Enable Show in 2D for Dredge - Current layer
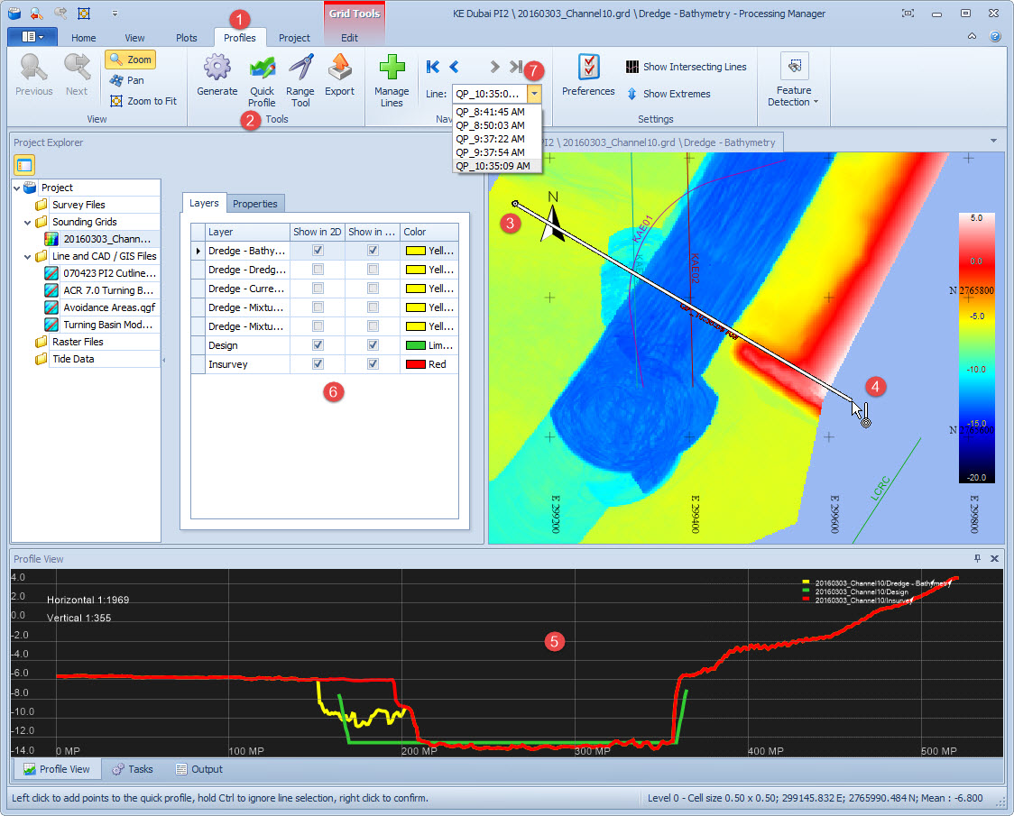Image resolution: width=1014 pixels, height=816 pixels. point(318,289)
